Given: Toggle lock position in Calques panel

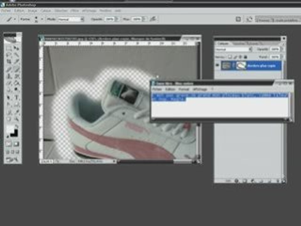Looking at the screenshot, I should [240, 57].
